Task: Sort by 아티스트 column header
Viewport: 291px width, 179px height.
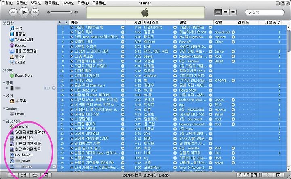Action: 160,23
